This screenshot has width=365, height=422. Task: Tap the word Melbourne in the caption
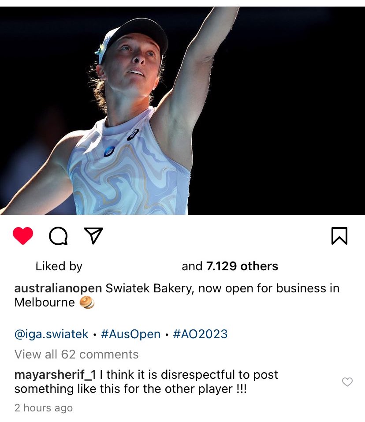pyautogui.click(x=45, y=302)
